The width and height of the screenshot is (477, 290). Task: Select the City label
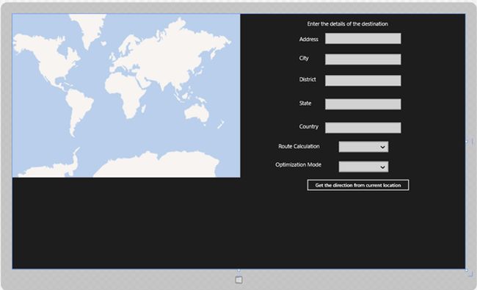(x=304, y=58)
